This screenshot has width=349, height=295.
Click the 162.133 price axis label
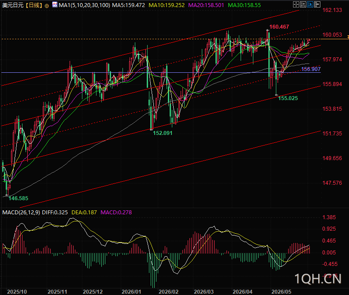click(x=332, y=10)
